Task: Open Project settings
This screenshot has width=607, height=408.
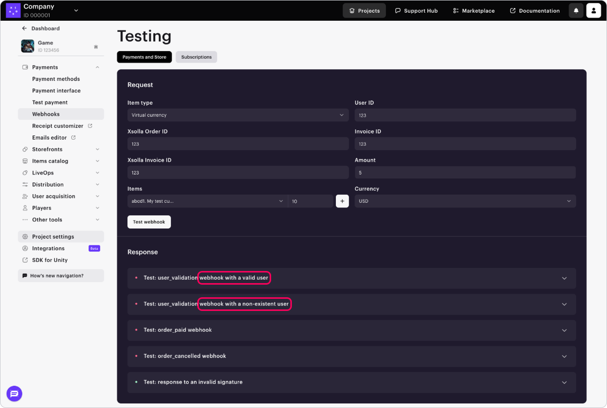Action: click(x=61, y=237)
